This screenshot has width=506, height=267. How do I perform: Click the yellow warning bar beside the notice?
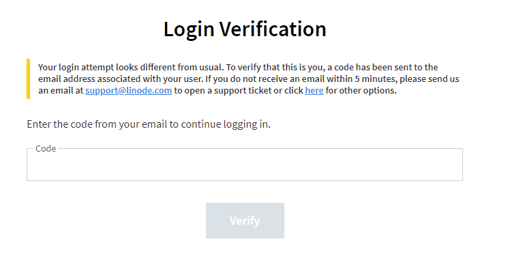pyautogui.click(x=29, y=79)
